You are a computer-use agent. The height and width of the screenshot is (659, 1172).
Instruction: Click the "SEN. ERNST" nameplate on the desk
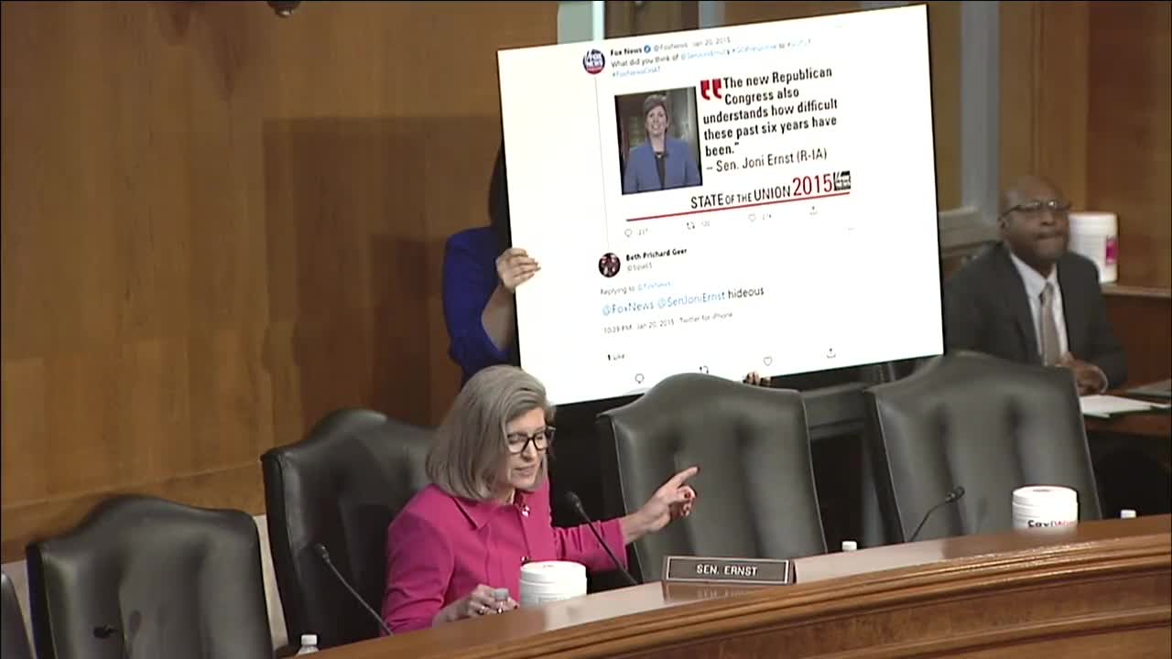728,570
